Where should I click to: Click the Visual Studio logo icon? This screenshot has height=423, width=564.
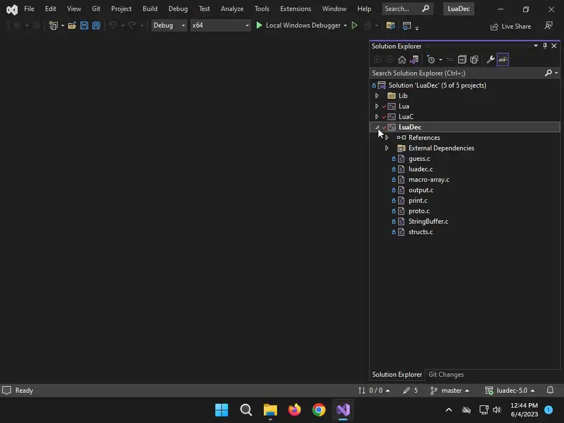[x=12, y=9]
